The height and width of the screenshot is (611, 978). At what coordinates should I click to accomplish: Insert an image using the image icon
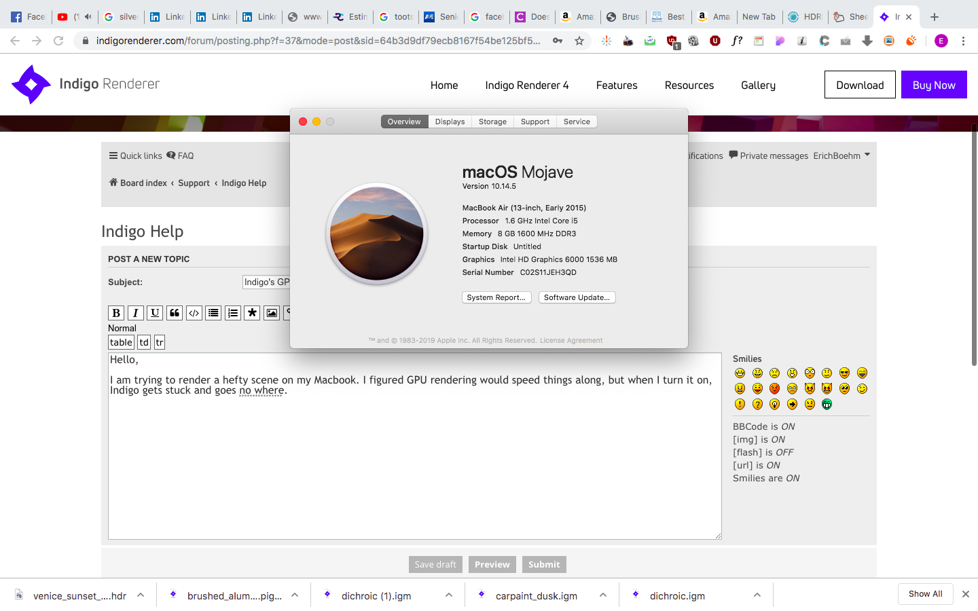click(272, 313)
